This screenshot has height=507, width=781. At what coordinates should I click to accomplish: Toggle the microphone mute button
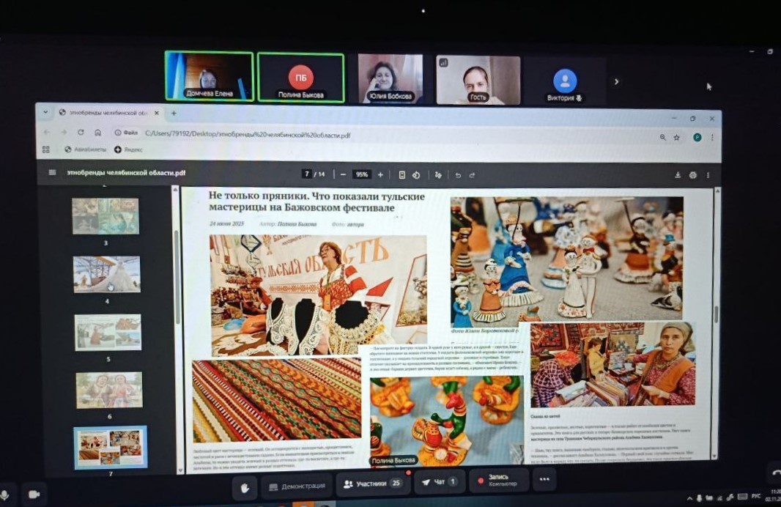tap(5, 495)
